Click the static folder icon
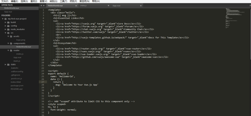 (x=8, y=65)
